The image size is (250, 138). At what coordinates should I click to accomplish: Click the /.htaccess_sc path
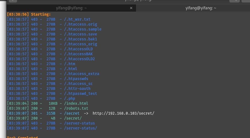click(78, 84)
